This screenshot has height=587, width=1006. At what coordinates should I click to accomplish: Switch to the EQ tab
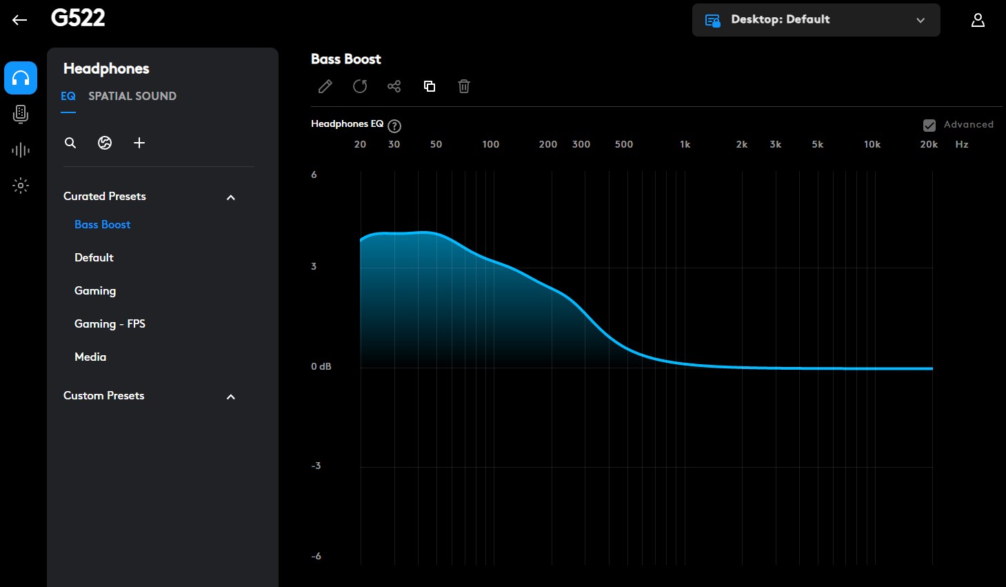click(x=68, y=97)
